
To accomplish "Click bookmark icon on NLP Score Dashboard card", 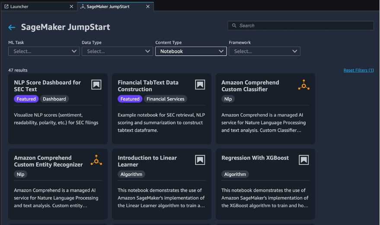I will (96, 85).
